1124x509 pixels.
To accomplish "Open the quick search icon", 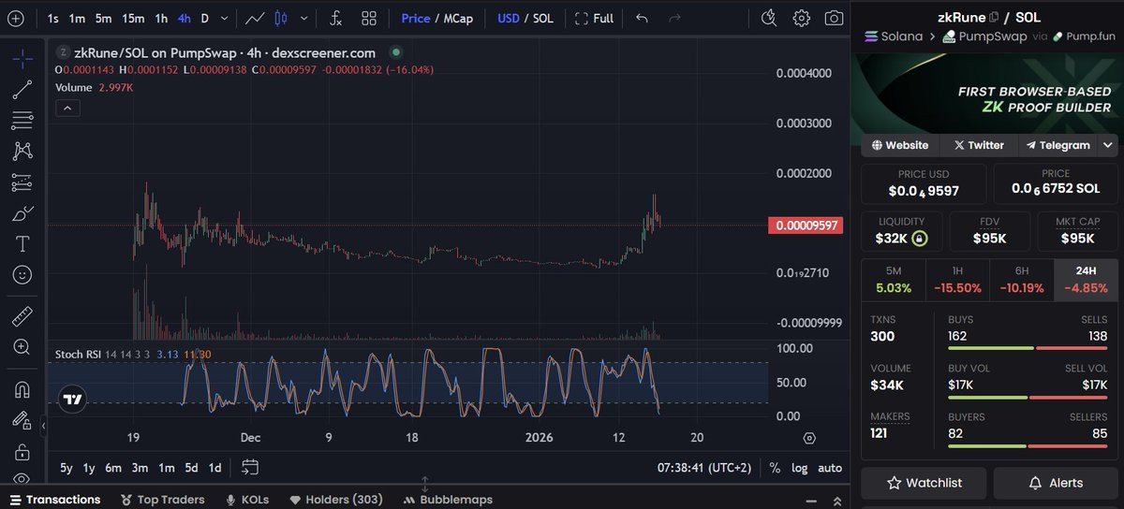I will click(768, 18).
